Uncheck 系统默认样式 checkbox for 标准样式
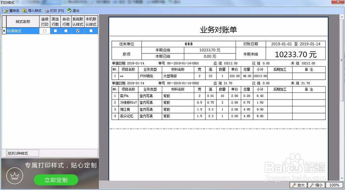Viewport: 345px width, 190px height. 78,31
